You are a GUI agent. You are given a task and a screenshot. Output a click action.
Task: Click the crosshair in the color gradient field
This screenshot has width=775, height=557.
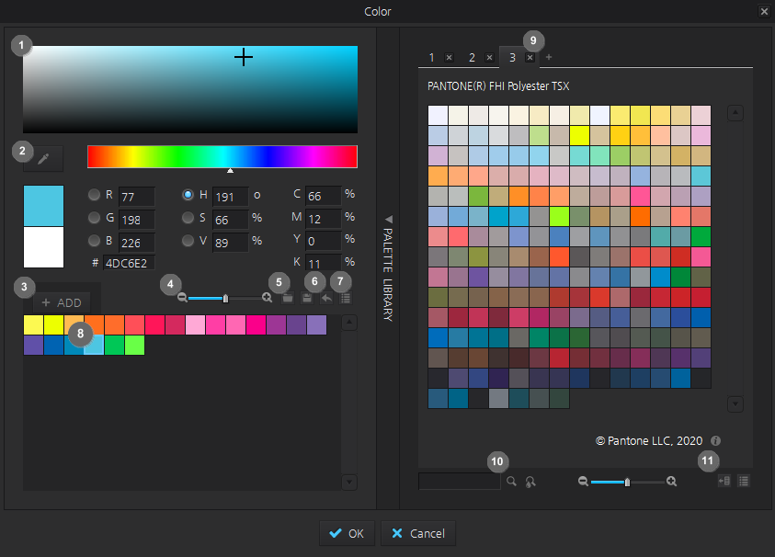click(244, 57)
